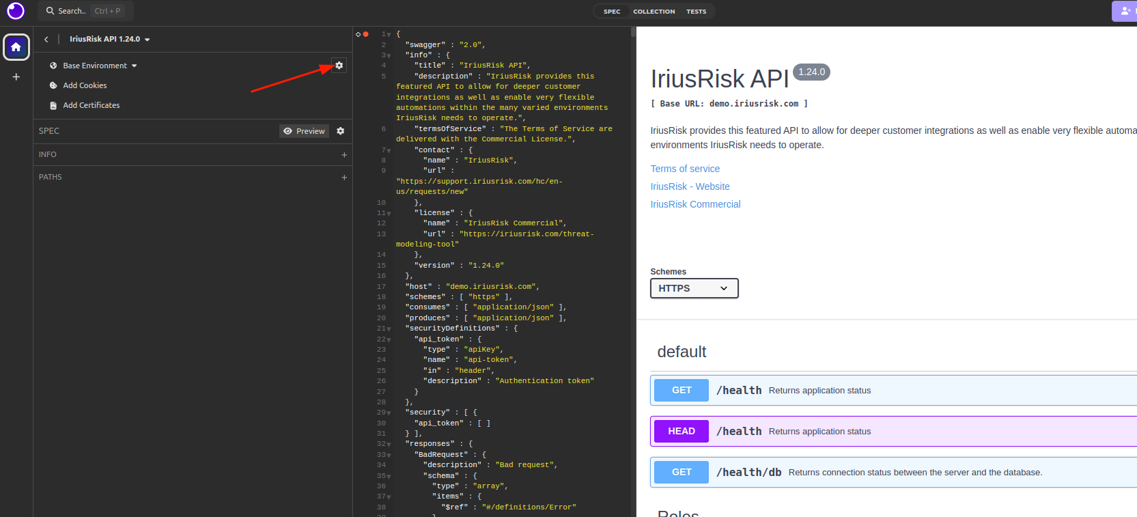This screenshot has width=1137, height=517.
Task: Collapse the info block fold arrow at line 3
Action: pos(389,56)
